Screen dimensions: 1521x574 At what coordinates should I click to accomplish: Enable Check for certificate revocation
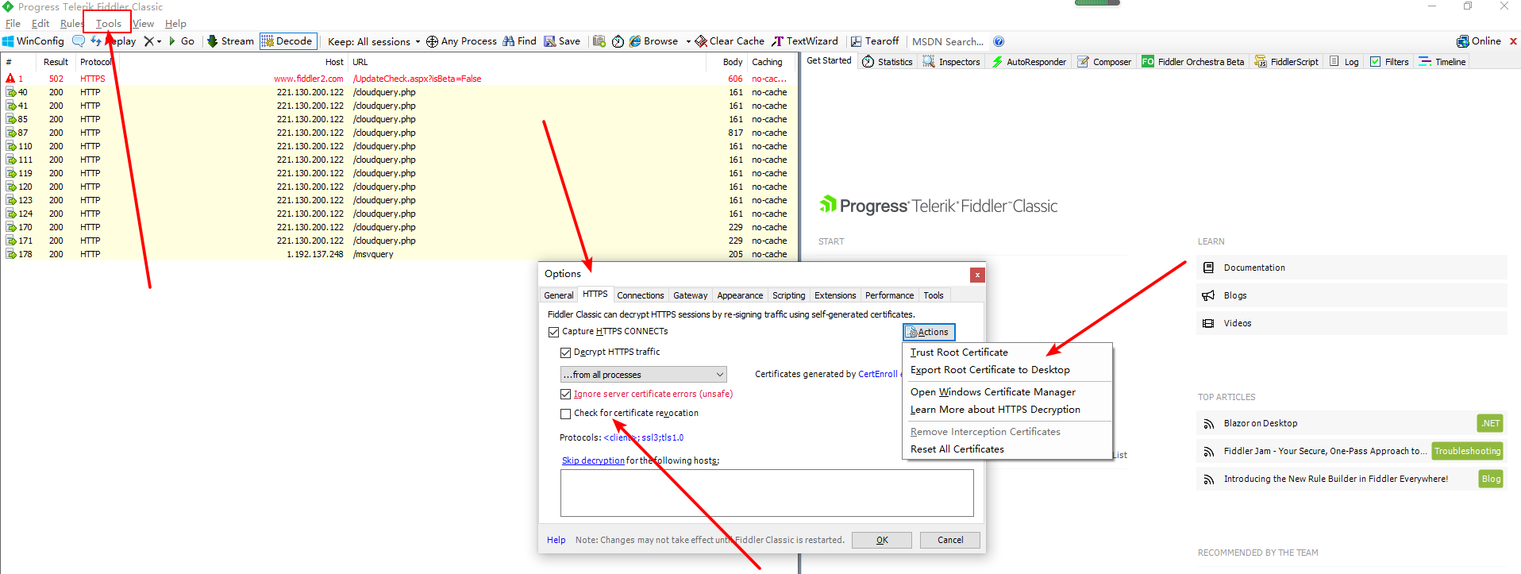coord(565,414)
